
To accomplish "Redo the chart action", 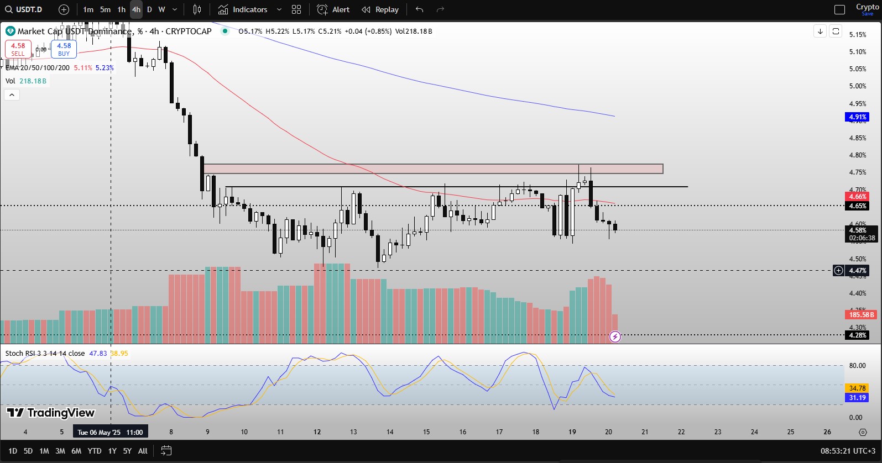I will pos(440,9).
